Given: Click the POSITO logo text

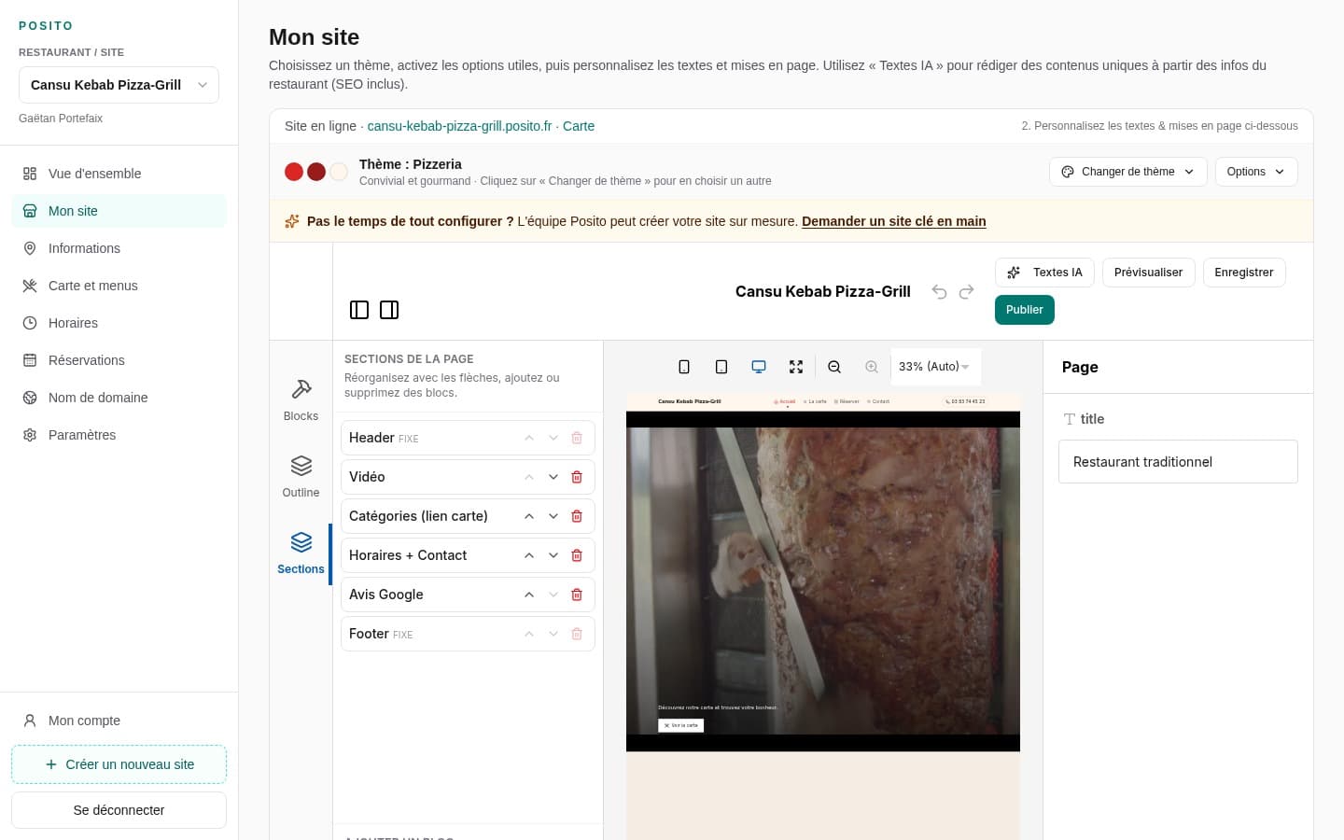Looking at the screenshot, I should click(46, 26).
